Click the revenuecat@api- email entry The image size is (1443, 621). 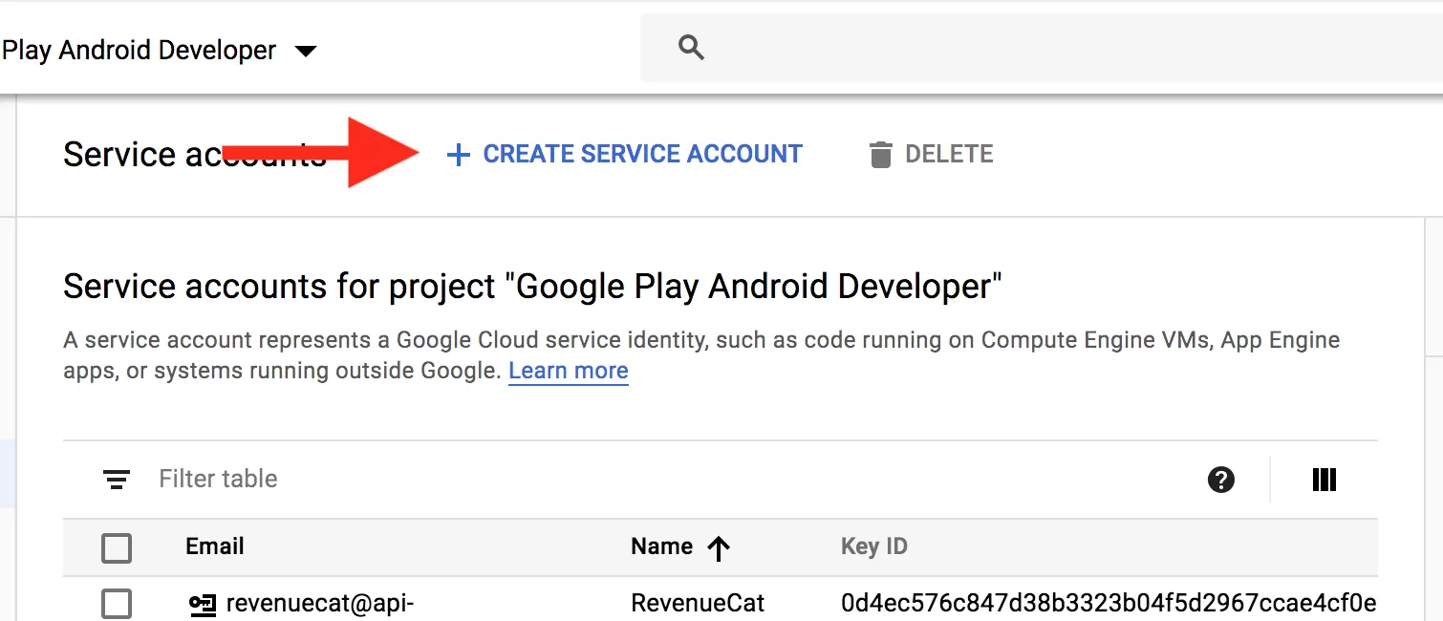click(x=319, y=604)
